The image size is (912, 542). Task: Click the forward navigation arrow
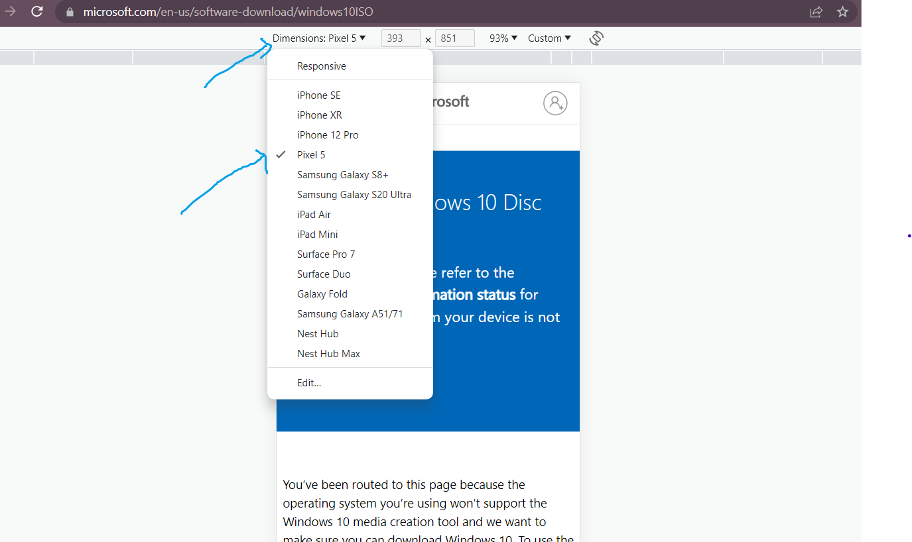click(x=10, y=11)
